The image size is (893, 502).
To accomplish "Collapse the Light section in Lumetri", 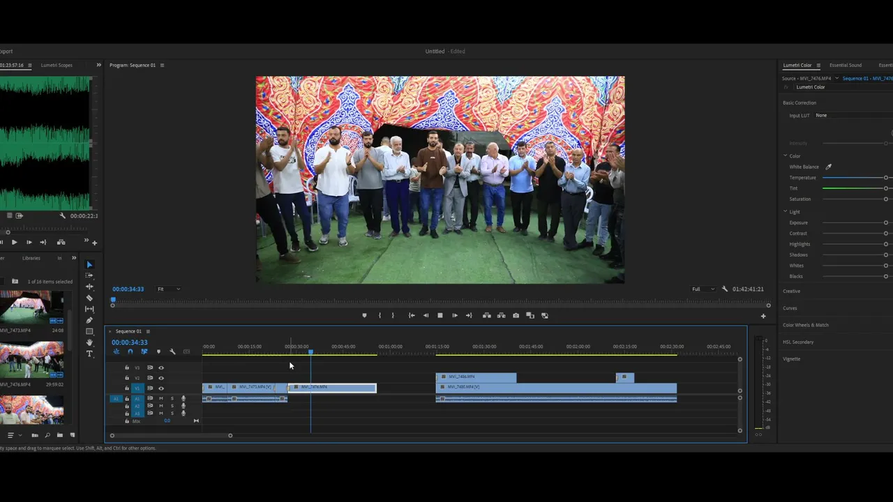I will (786, 212).
